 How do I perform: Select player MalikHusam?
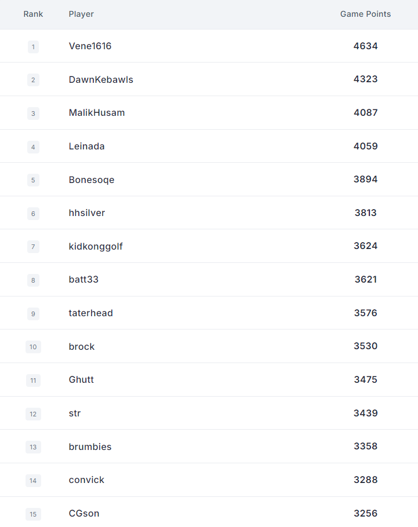(x=97, y=112)
